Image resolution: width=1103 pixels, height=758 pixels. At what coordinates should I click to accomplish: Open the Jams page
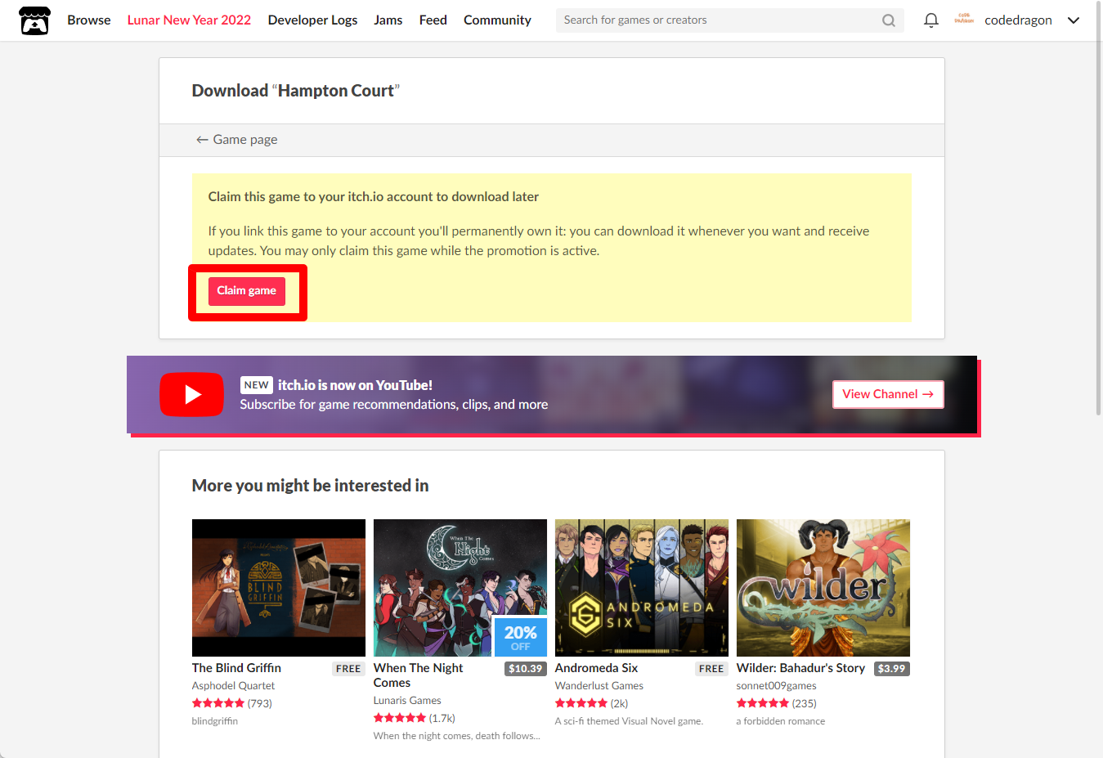coord(388,20)
